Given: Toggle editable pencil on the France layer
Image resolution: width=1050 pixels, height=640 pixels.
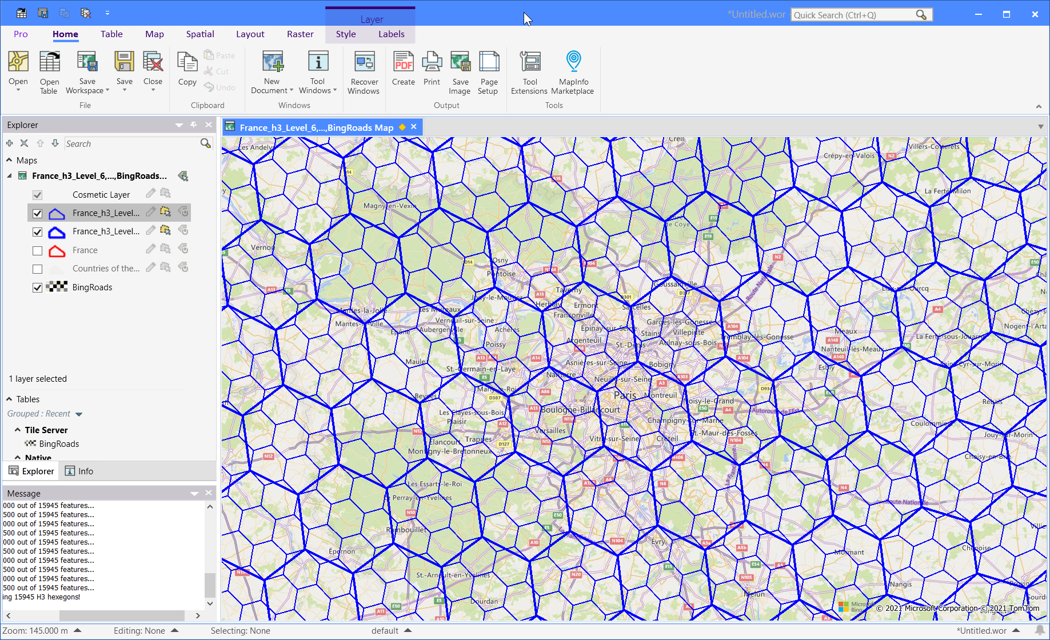Looking at the screenshot, I should 150,249.
